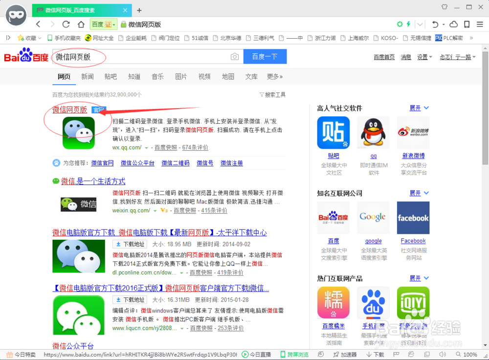Click the 百度糯米 app icon

pos(333,303)
